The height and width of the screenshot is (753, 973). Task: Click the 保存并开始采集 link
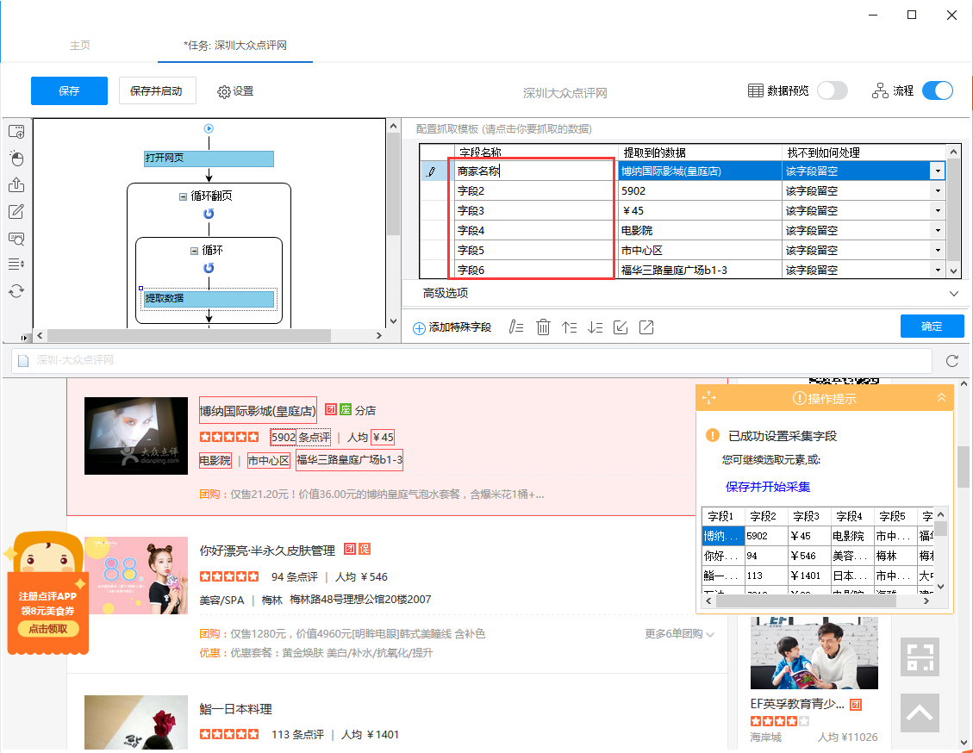pyautogui.click(x=768, y=487)
